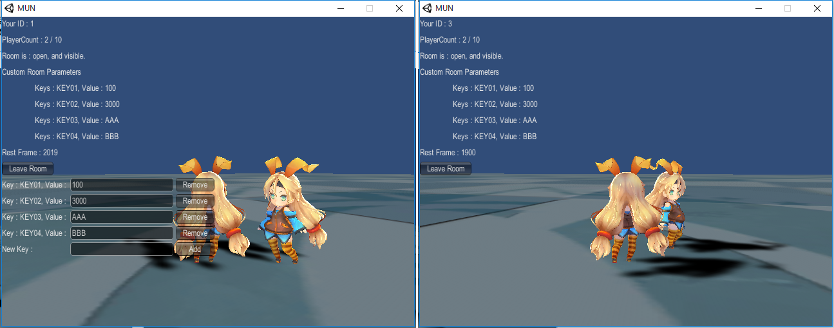The height and width of the screenshot is (328, 834).
Task: Focus the KEY02 value field containing 3000
Action: point(122,201)
